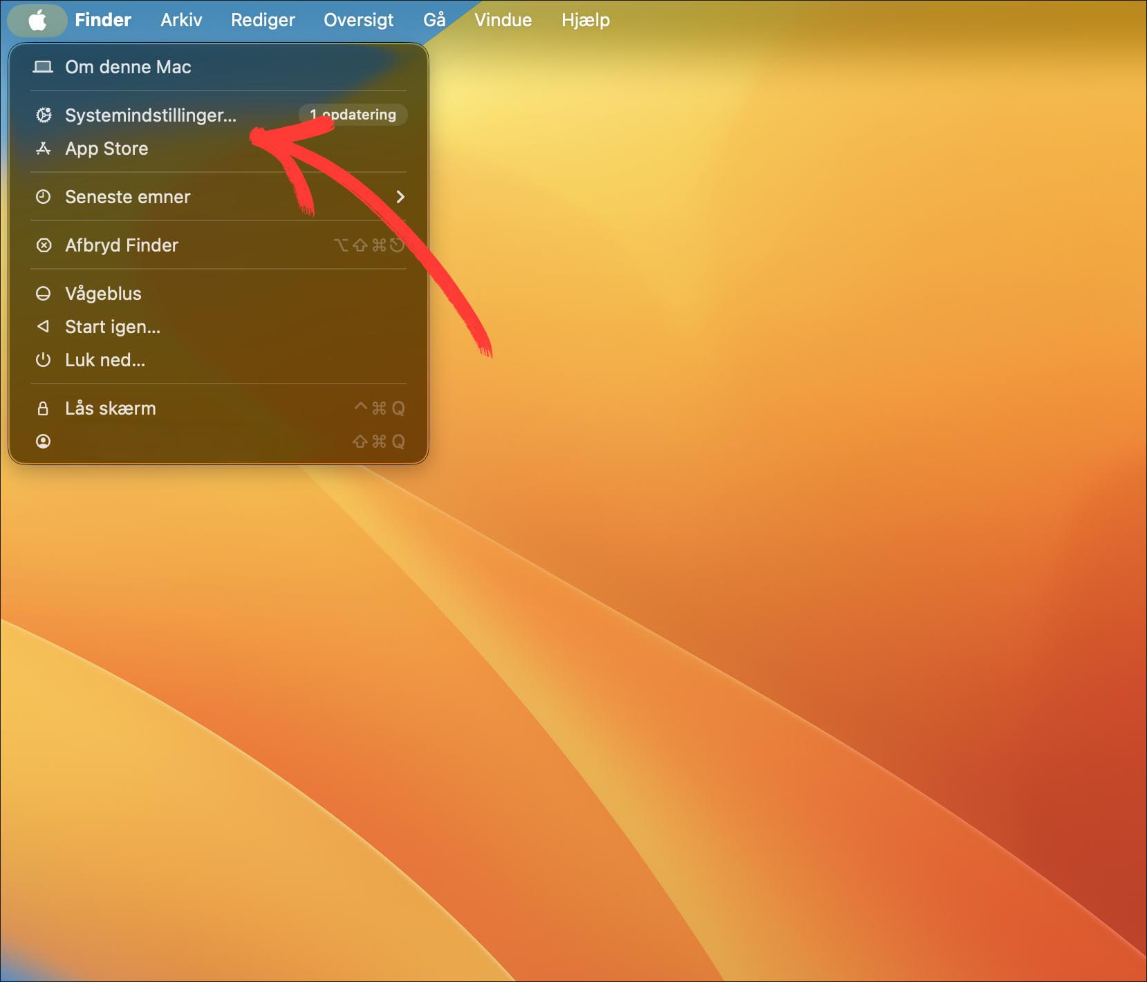Choose Afbryd Finder

pos(218,245)
